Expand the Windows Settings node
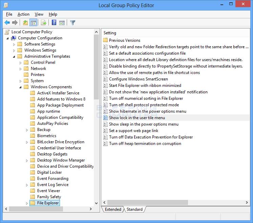 (x=14, y=51)
